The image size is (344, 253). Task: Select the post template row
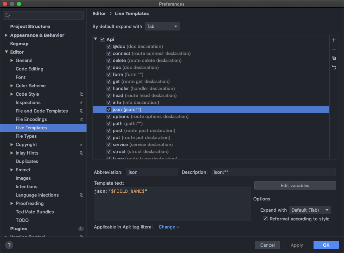click(211, 131)
